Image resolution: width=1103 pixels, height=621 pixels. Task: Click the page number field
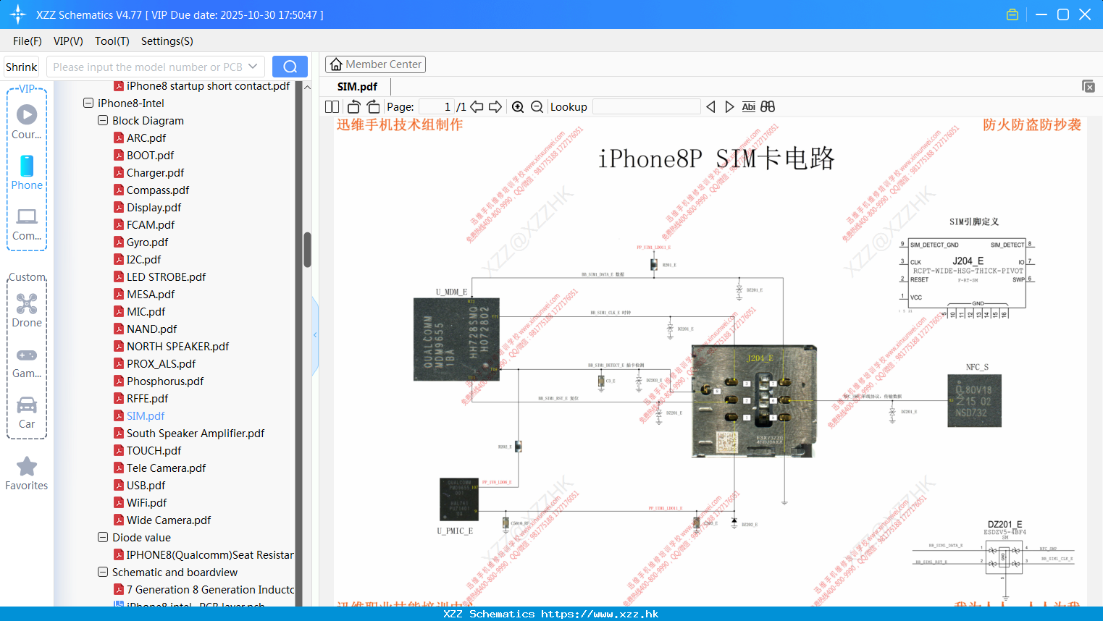click(x=437, y=106)
